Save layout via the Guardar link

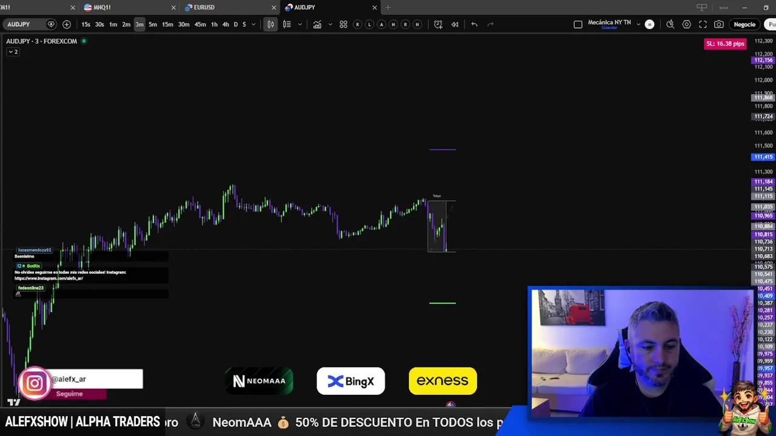(x=609, y=28)
